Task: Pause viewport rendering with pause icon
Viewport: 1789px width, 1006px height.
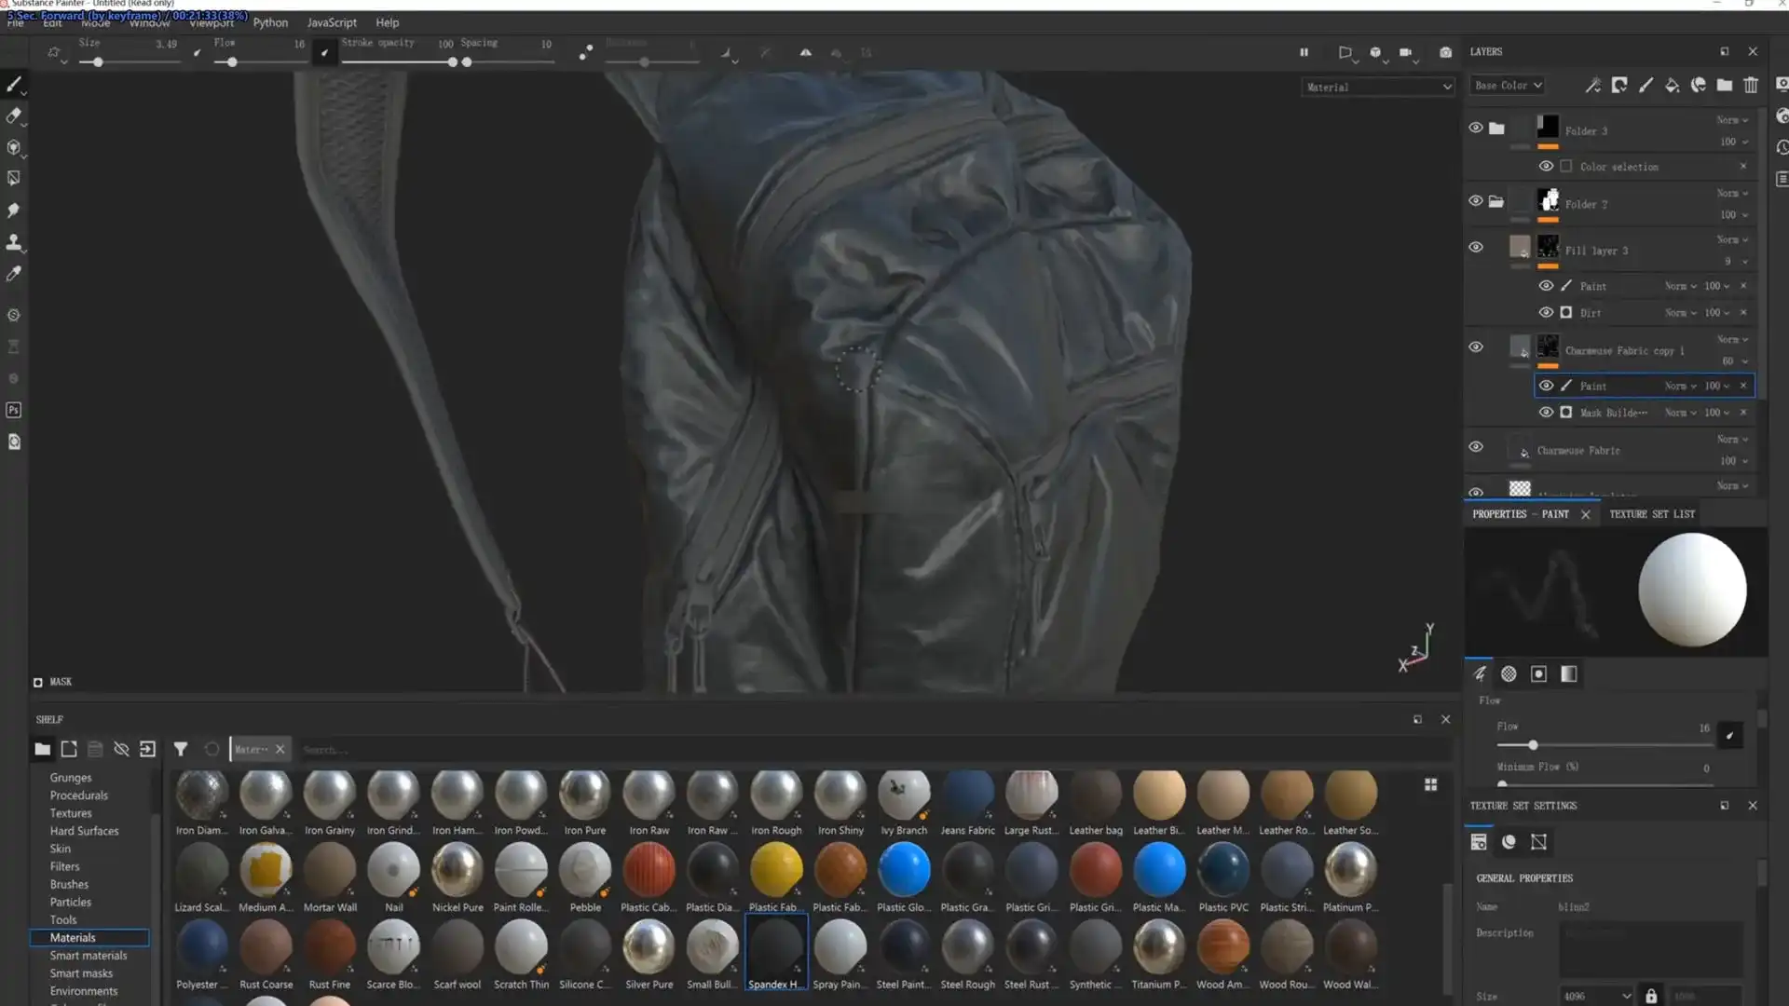Action: coord(1304,52)
